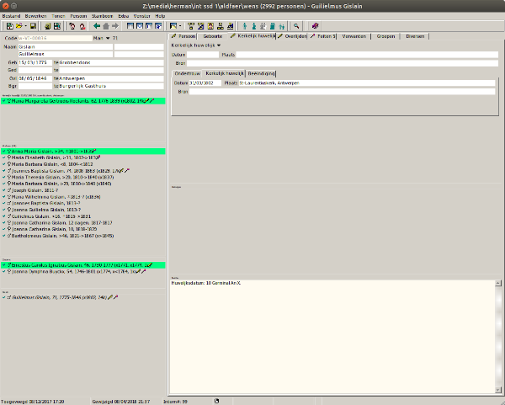Click the dice icon in toolbar

[315, 26]
